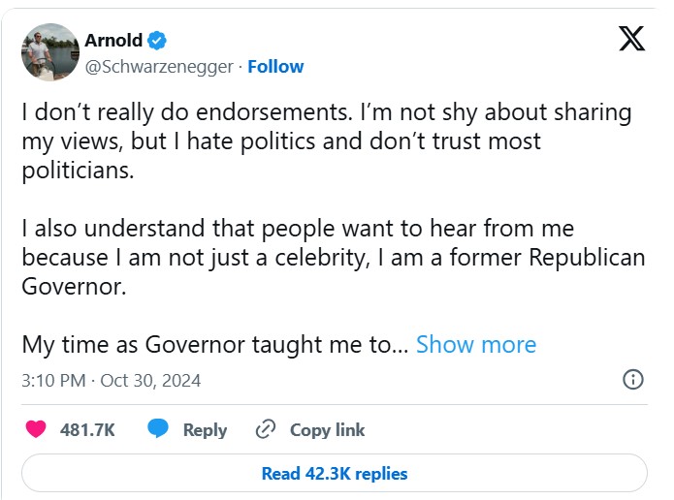674x500 pixels.
Task: Click the "hate politics" line of the tweet
Action: pos(281,141)
